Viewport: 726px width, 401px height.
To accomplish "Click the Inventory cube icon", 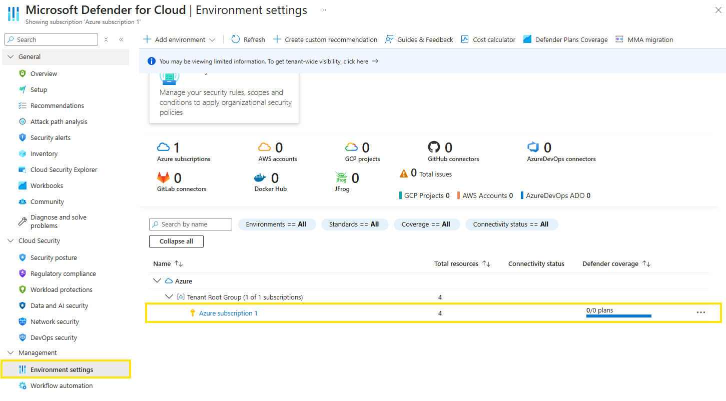I will pyautogui.click(x=22, y=153).
